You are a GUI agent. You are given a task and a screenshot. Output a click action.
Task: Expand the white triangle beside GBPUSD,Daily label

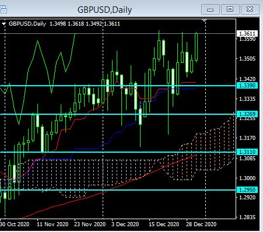[4, 24]
